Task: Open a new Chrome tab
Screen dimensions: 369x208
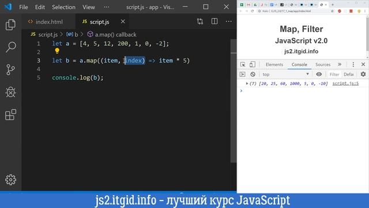Action: 333,5
